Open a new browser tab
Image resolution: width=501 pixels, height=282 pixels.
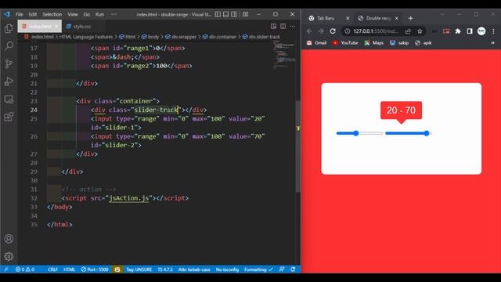click(410, 18)
